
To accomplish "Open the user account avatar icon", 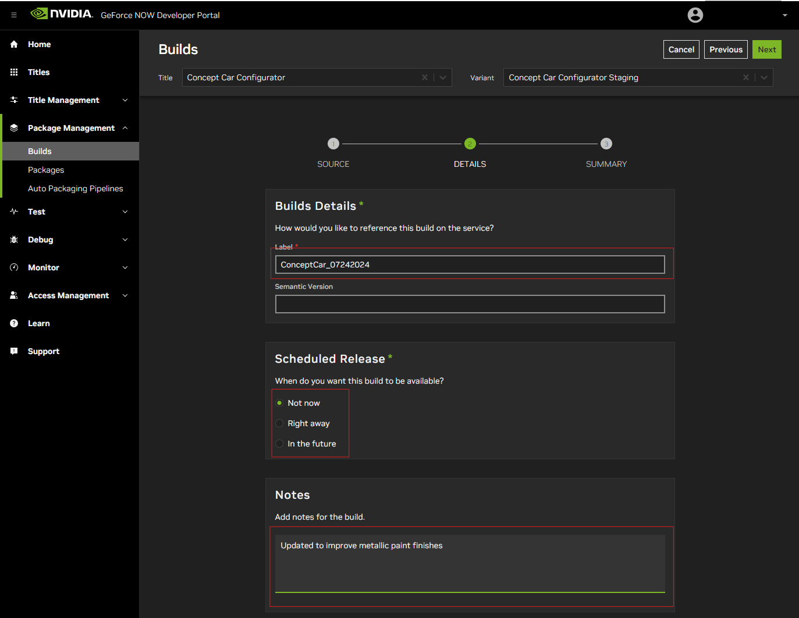I will [695, 15].
